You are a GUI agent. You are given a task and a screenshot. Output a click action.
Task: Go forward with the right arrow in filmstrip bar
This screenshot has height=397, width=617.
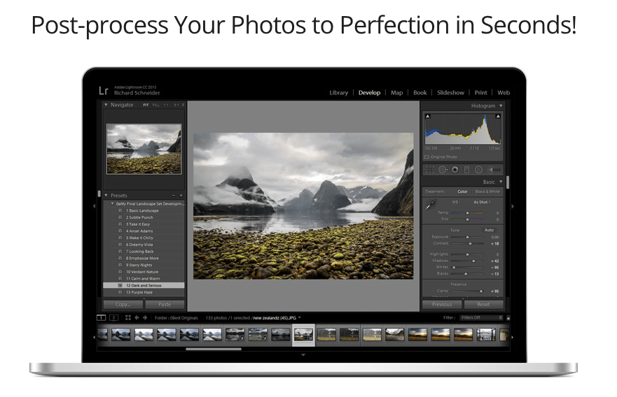point(145,318)
